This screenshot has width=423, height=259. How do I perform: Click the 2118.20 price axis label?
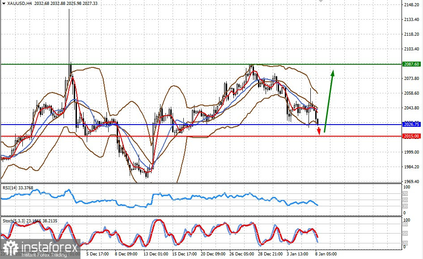412,34
